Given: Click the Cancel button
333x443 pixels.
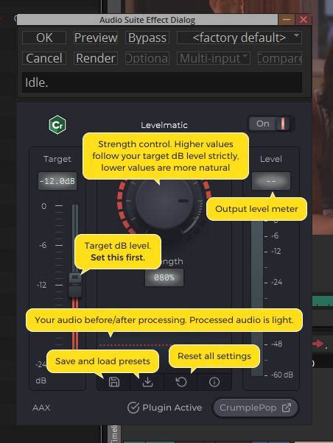Looking at the screenshot, I should click(x=44, y=58).
